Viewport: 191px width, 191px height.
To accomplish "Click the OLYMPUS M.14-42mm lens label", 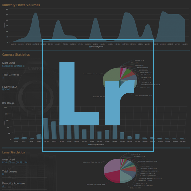I will (x=151, y=179).
